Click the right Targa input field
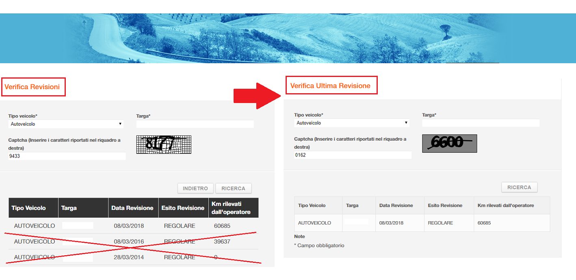The width and height of the screenshot is (576, 280). [x=481, y=123]
